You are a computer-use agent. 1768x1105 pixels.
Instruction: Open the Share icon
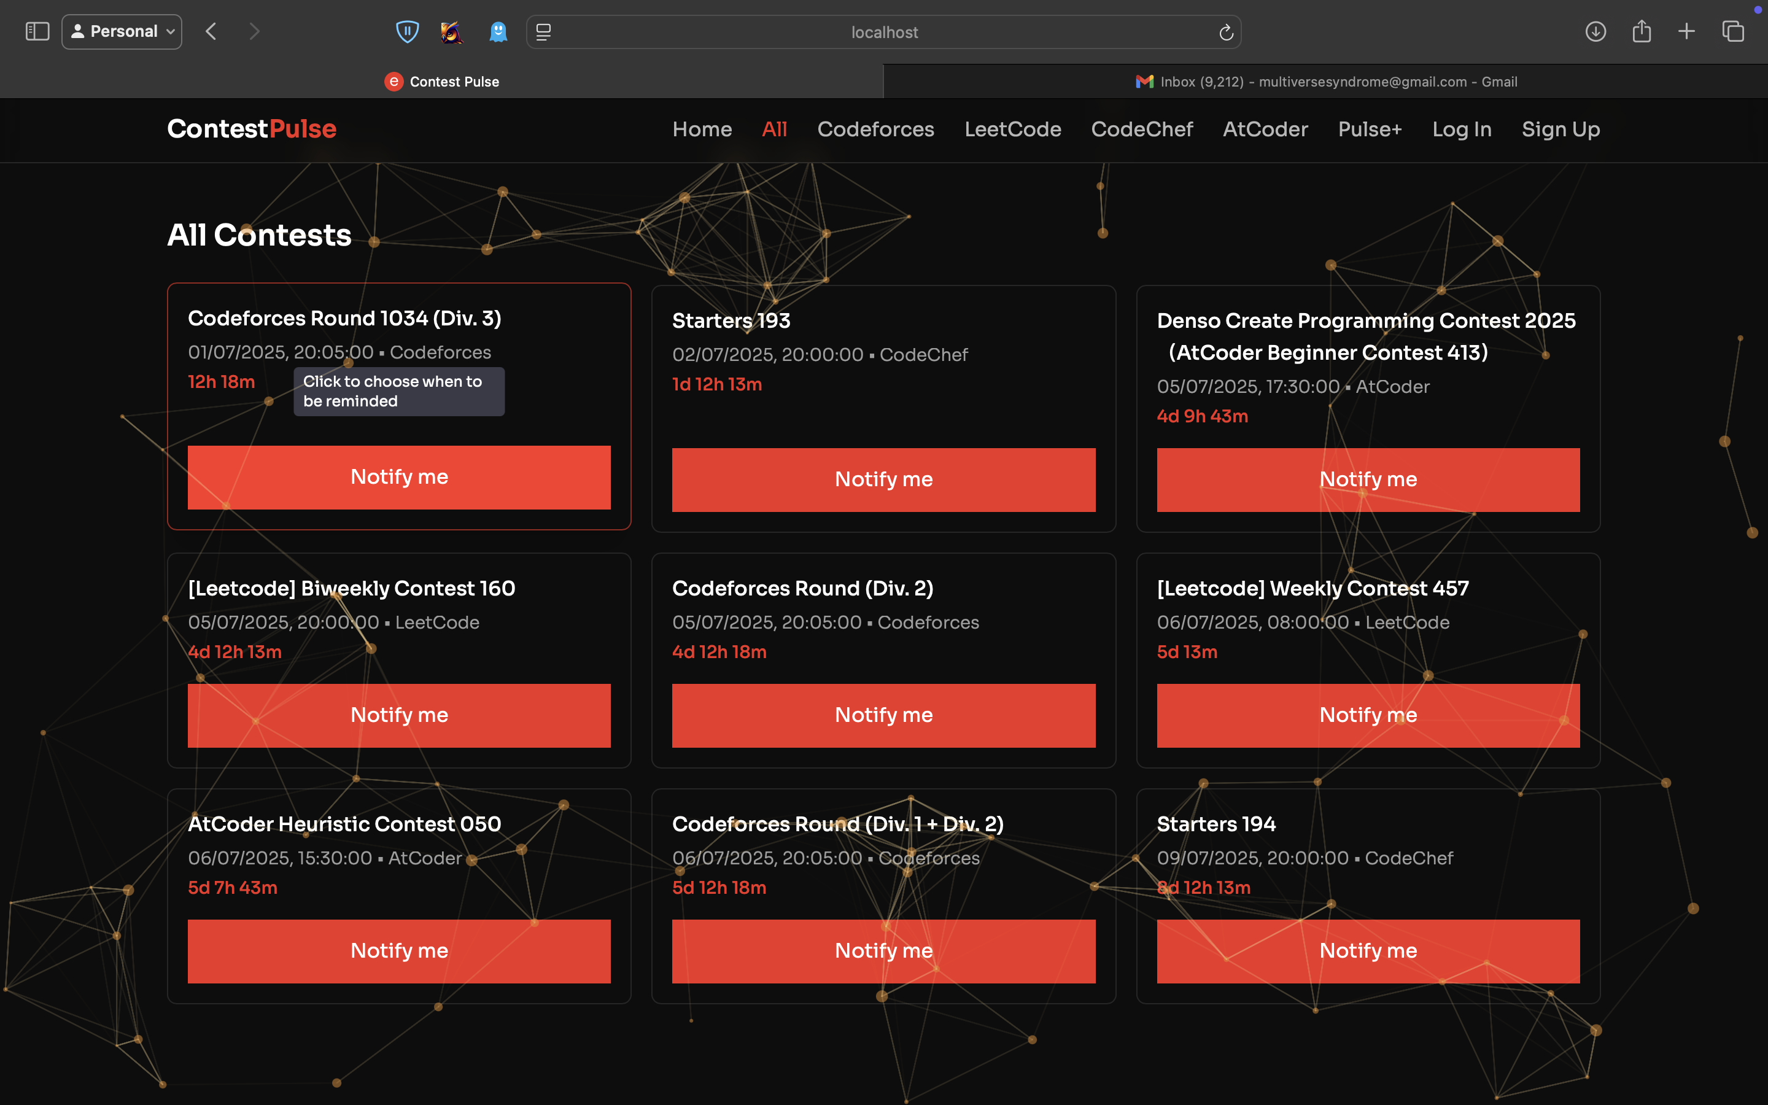pyautogui.click(x=1642, y=31)
